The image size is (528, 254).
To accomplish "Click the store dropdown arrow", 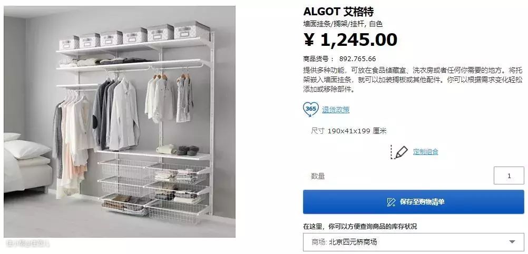I will [512, 242].
